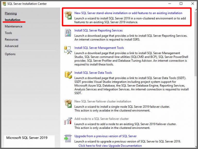
Task: Maximize the Installation Center window
Action: coord(181,4)
